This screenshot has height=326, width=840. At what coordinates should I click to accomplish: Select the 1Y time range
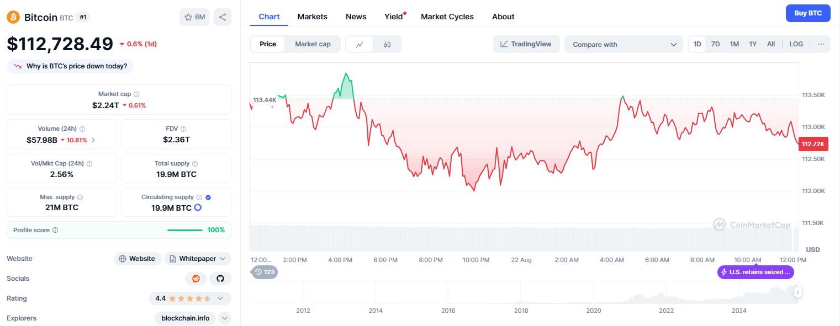pyautogui.click(x=753, y=44)
